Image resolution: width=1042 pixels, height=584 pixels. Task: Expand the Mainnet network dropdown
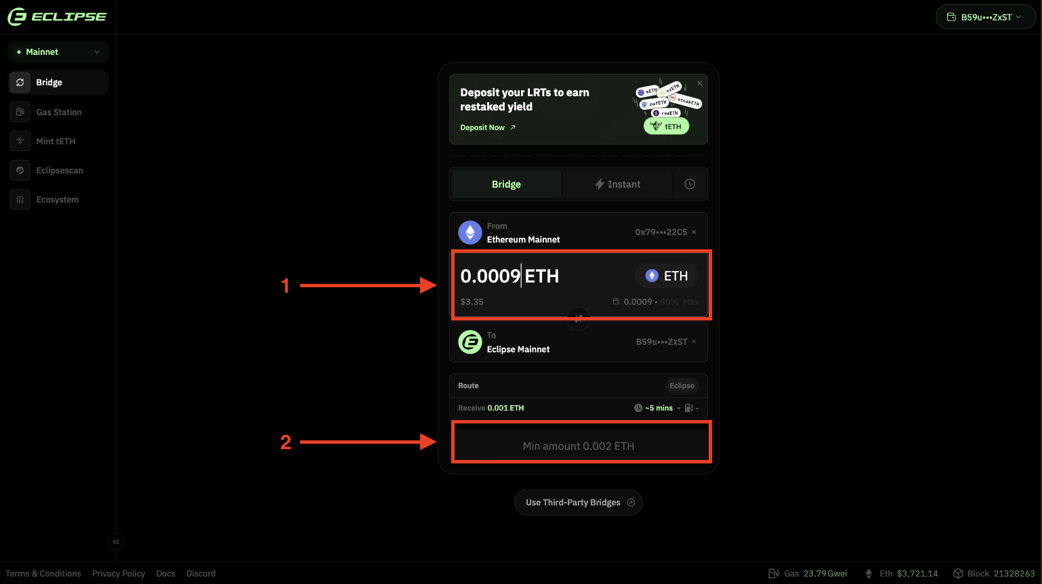point(58,52)
